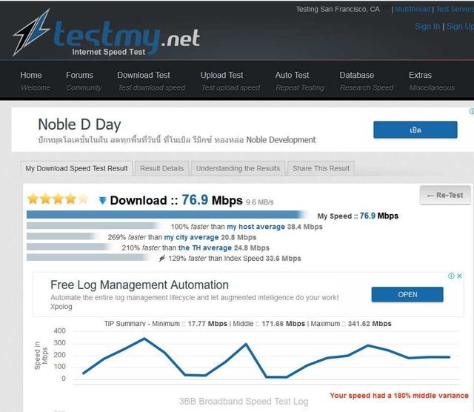Click the blue download arrow icon

point(102,200)
